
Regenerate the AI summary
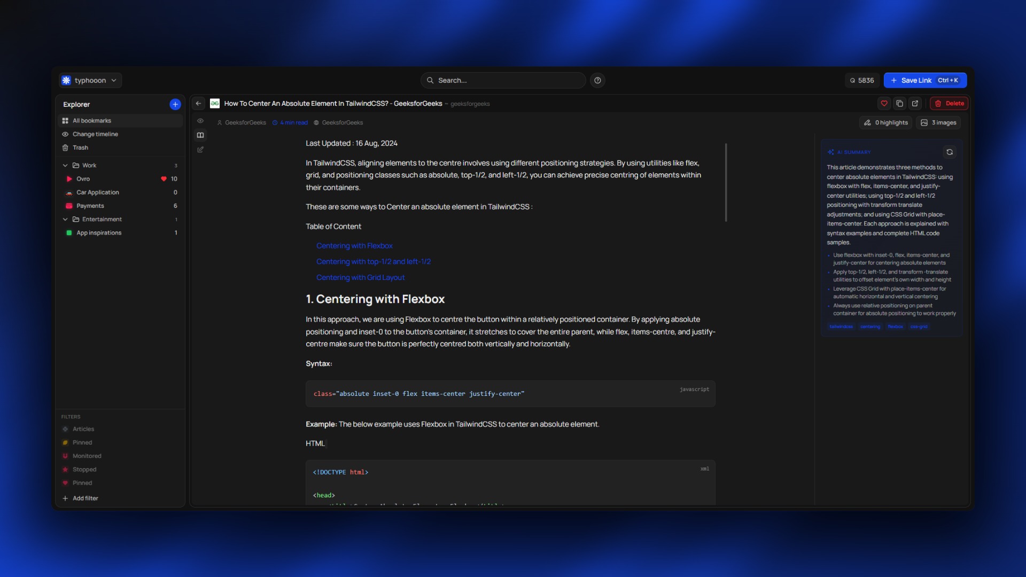950,152
